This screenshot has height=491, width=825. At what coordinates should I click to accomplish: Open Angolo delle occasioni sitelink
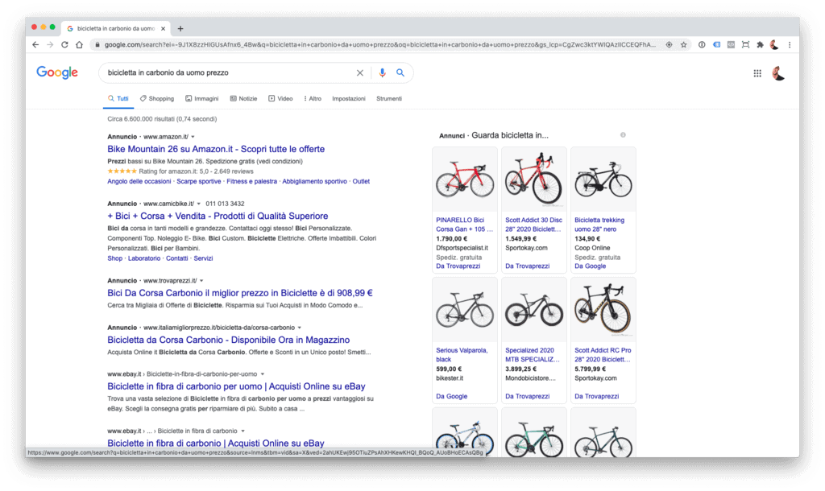pos(139,181)
